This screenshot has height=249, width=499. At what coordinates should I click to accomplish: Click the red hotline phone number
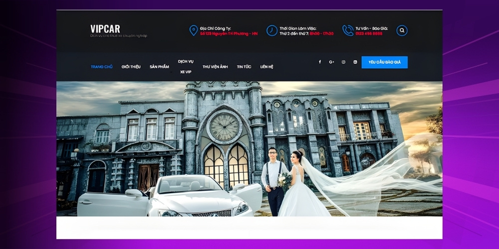point(369,34)
